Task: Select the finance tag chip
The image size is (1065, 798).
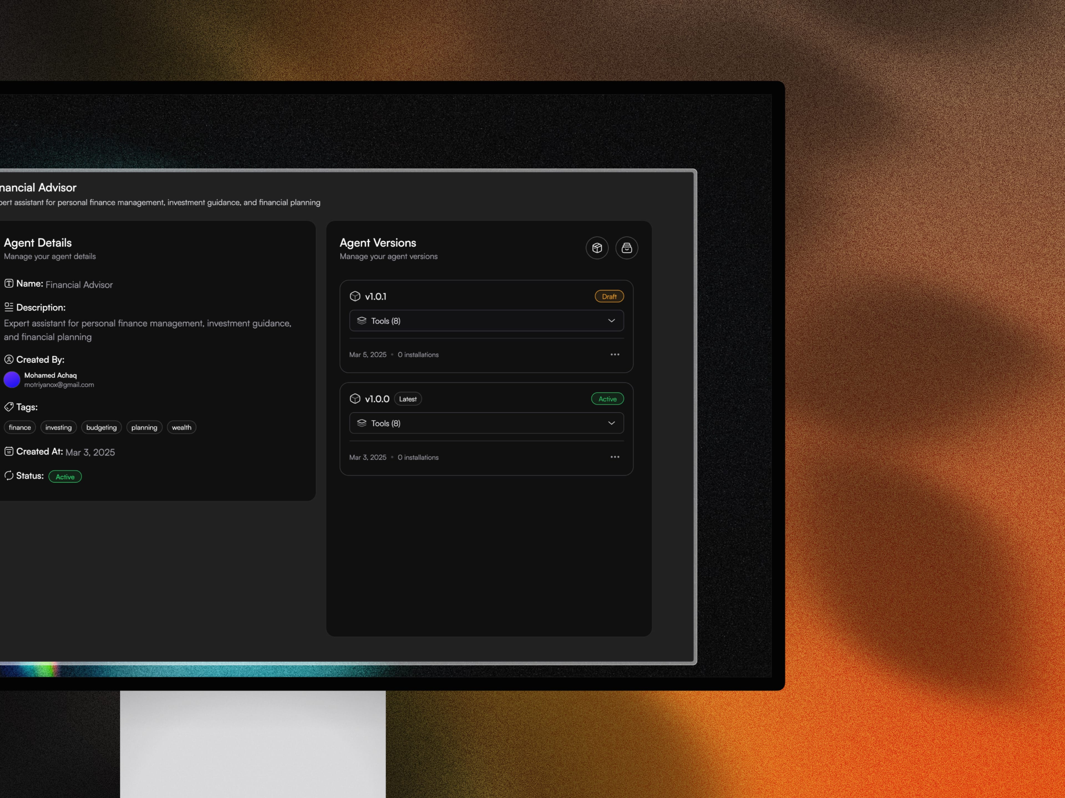Action: click(20, 427)
